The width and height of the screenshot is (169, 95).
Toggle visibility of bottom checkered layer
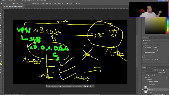[x=143, y=92]
